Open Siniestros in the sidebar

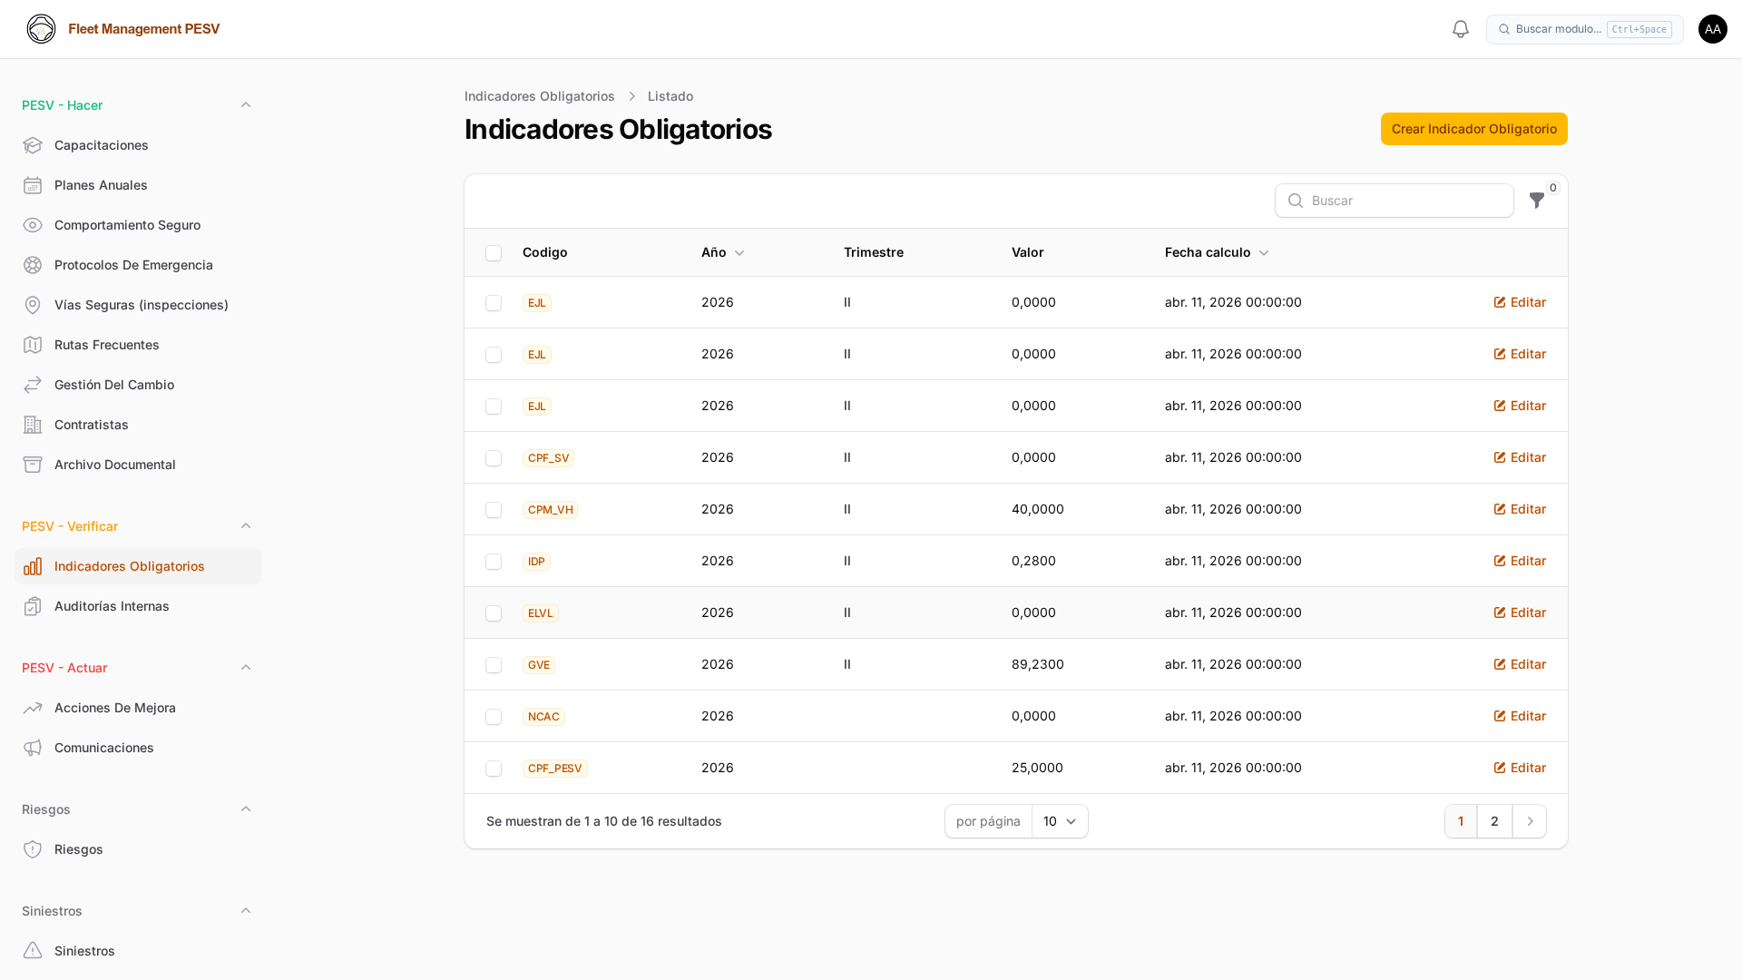coord(138,951)
